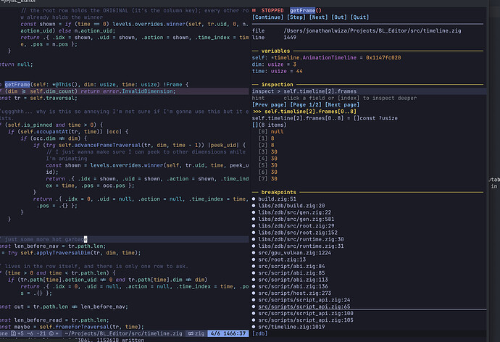This screenshot has width=500, height=342.
Task: Go to [Next page] of inspection
Action: (342, 105)
